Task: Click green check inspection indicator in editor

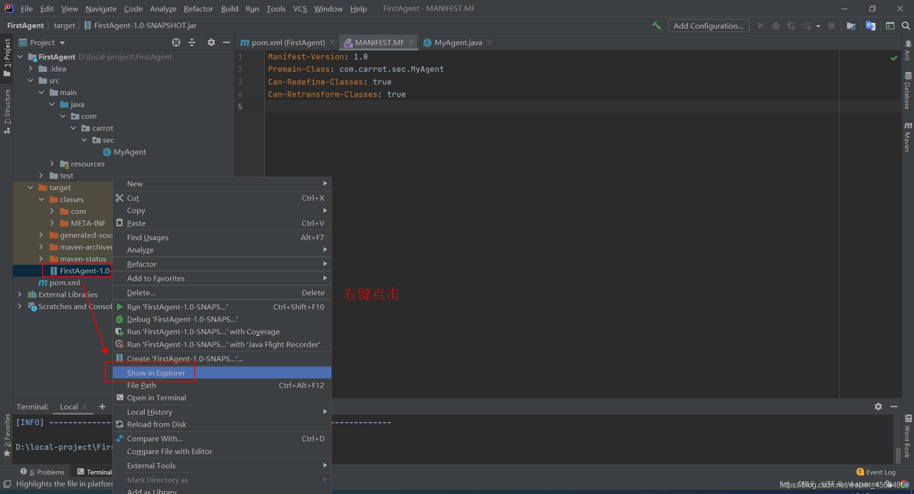Action: click(894, 58)
